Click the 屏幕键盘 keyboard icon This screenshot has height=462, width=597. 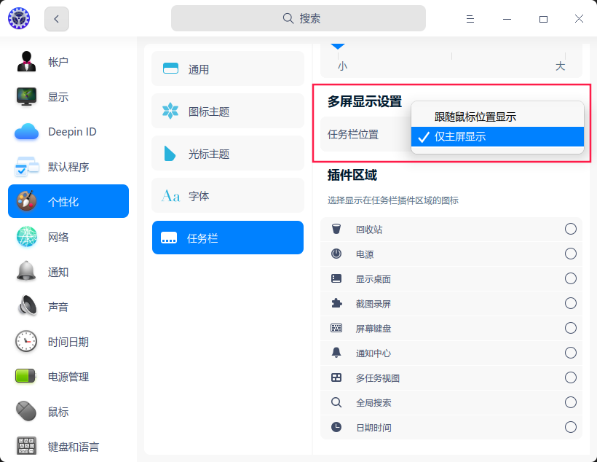[336, 328]
